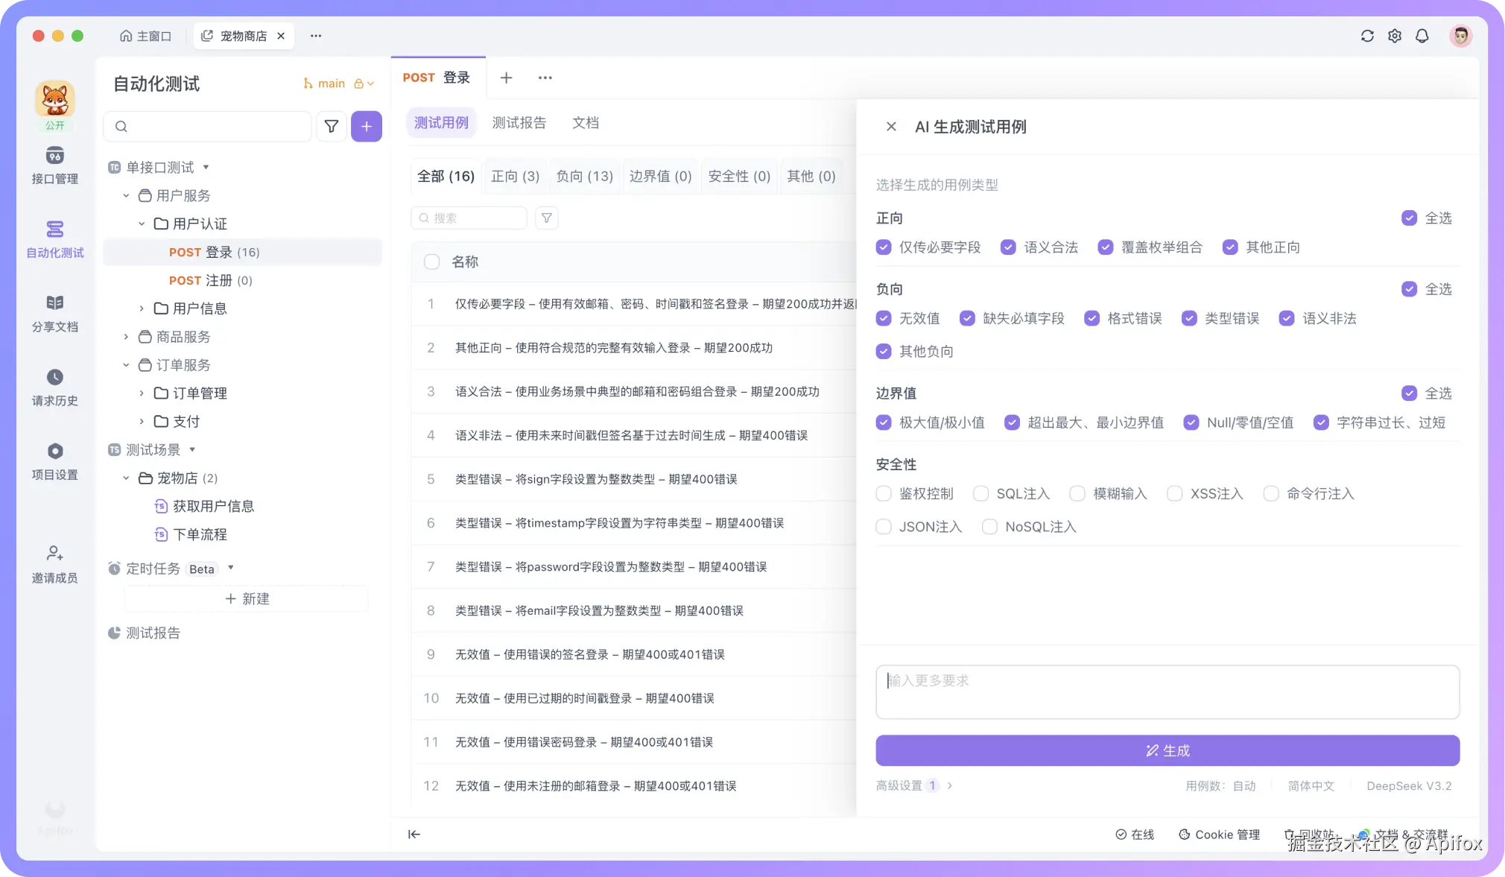
Task: Enable the SQL注入 checkbox
Action: coord(980,493)
